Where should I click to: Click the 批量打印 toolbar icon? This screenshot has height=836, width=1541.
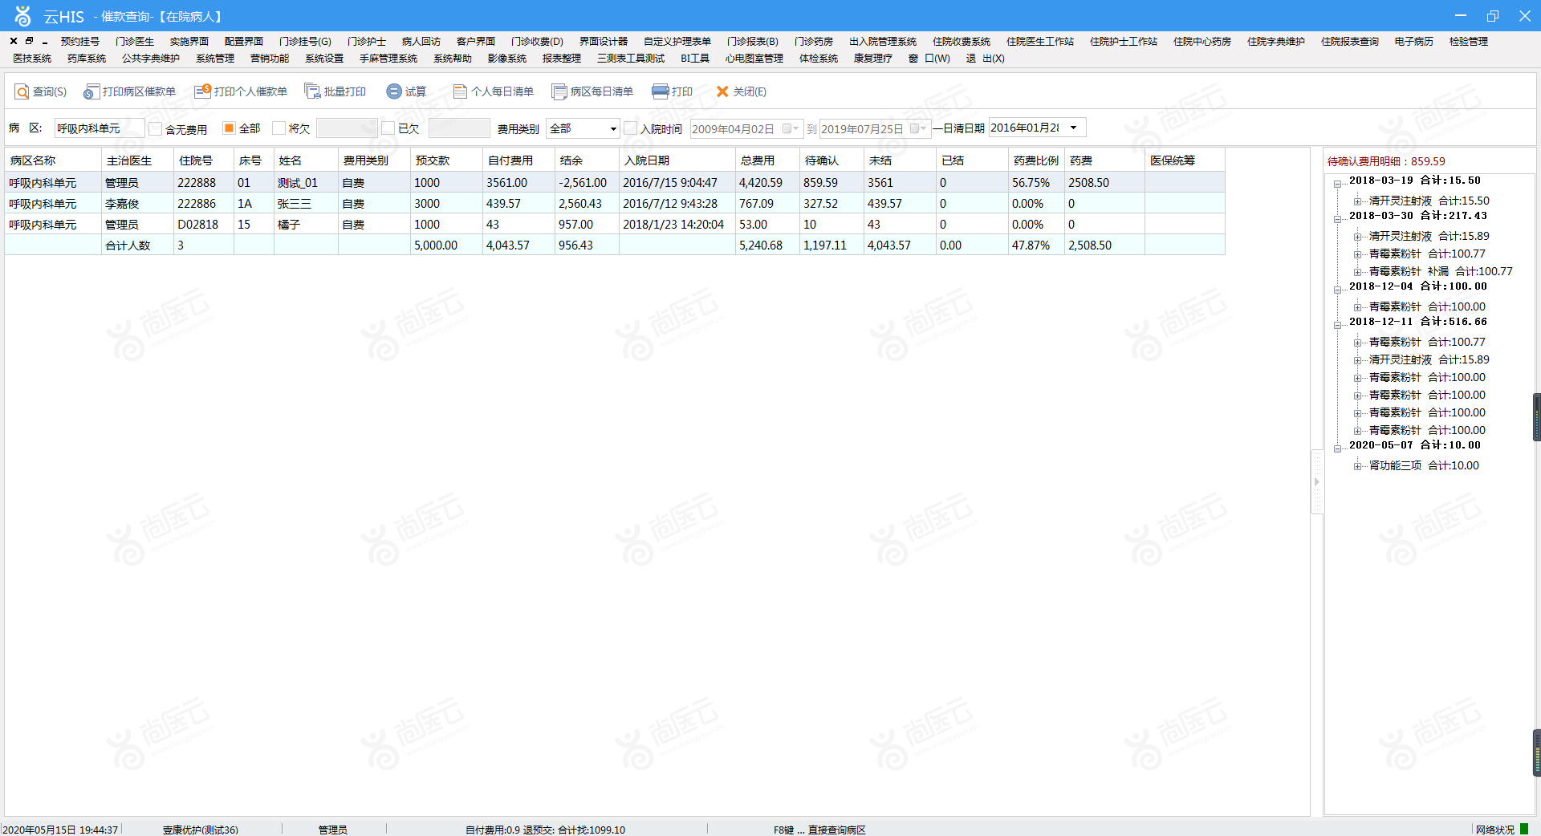coord(312,91)
